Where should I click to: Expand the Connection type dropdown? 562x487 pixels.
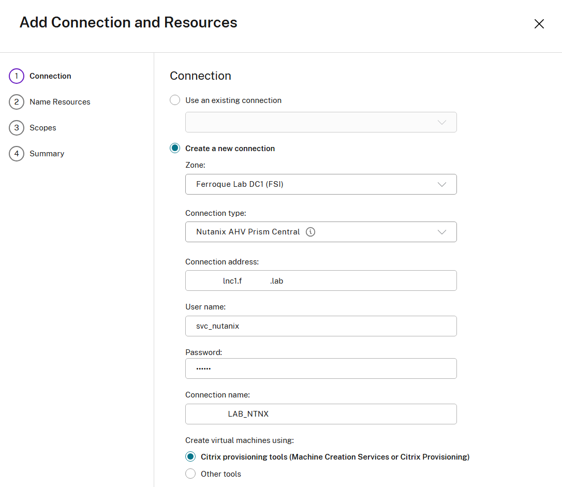[321, 232]
